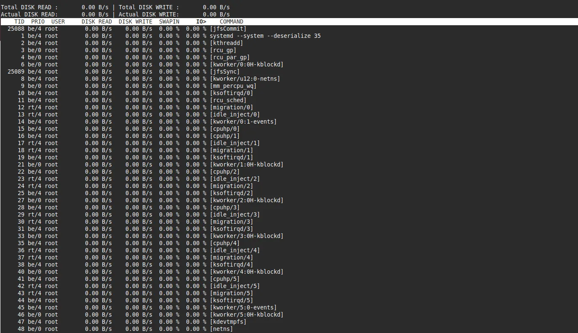Select the systemd --system --deserialize 35 command
Viewport: 578px width, 333px height.
tap(265, 36)
